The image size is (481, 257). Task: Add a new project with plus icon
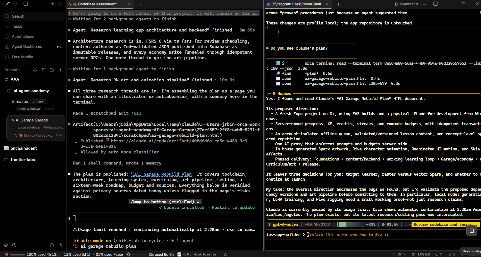click(60, 70)
